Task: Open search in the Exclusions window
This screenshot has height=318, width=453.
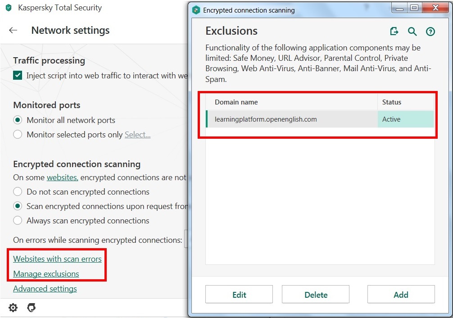Action: (412, 31)
